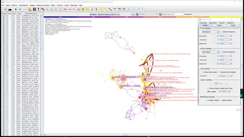The image size is (244, 137).
Task: Click the '>>>' button next to Citation/Frequency Burst
Action: (x=118, y=14)
